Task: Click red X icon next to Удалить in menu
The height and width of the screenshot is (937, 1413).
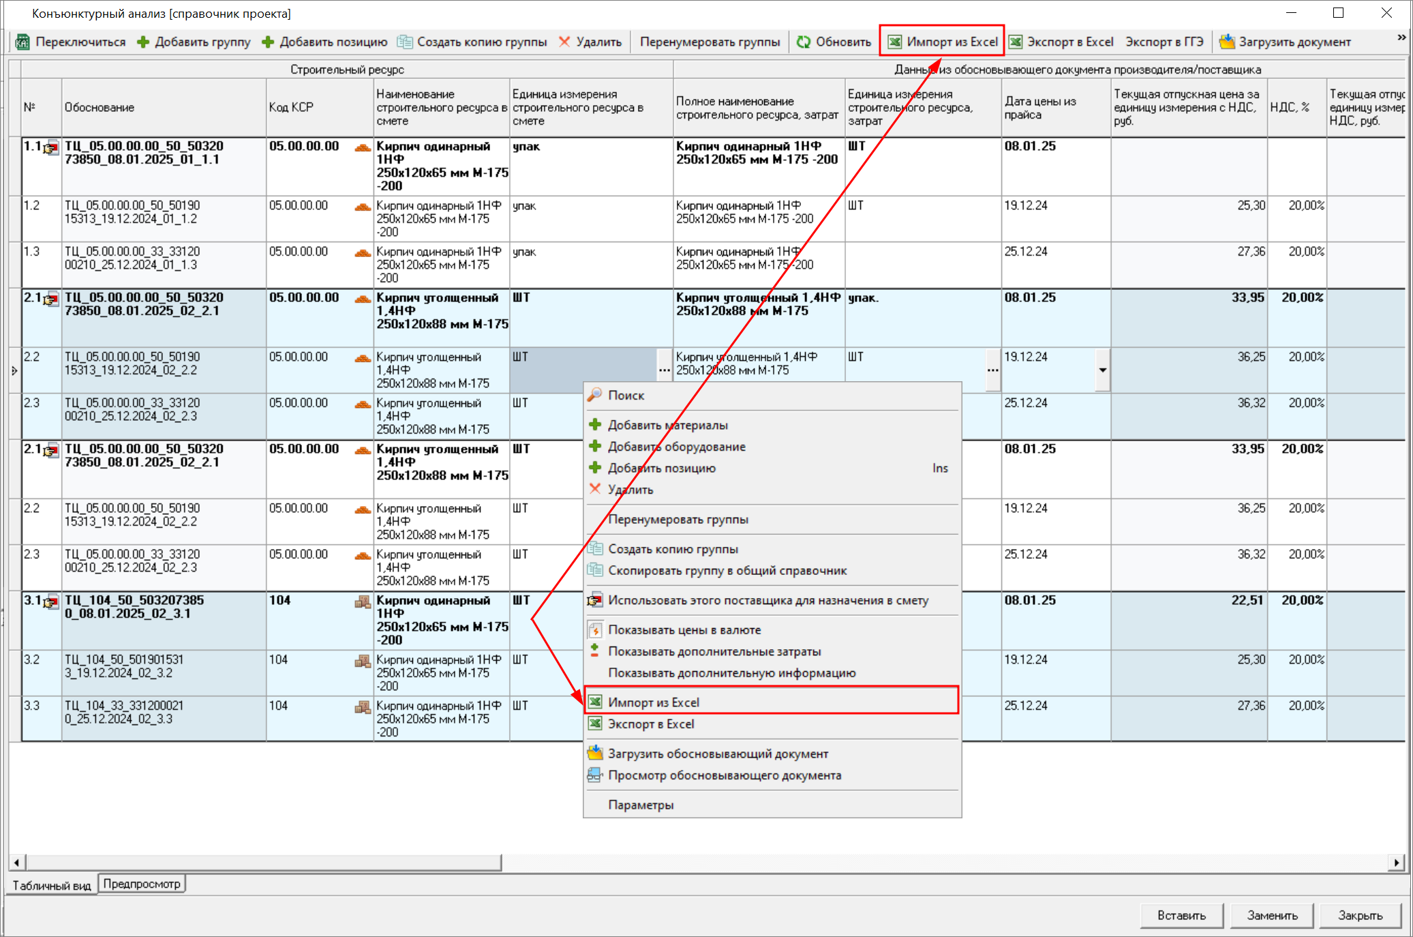Action: 595,489
